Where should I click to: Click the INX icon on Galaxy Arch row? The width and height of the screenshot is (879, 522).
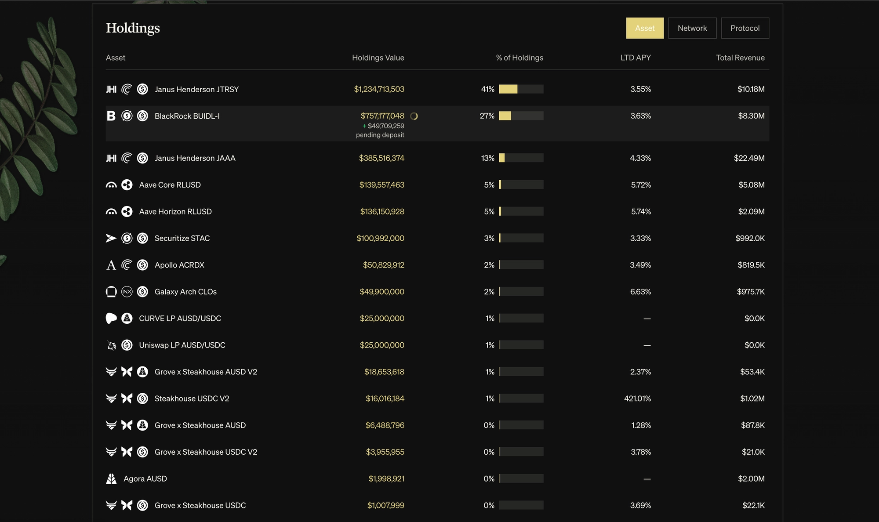127,292
